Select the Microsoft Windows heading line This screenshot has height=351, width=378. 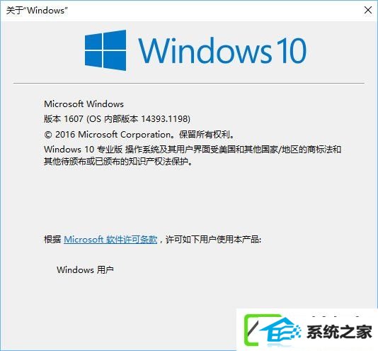(x=84, y=104)
